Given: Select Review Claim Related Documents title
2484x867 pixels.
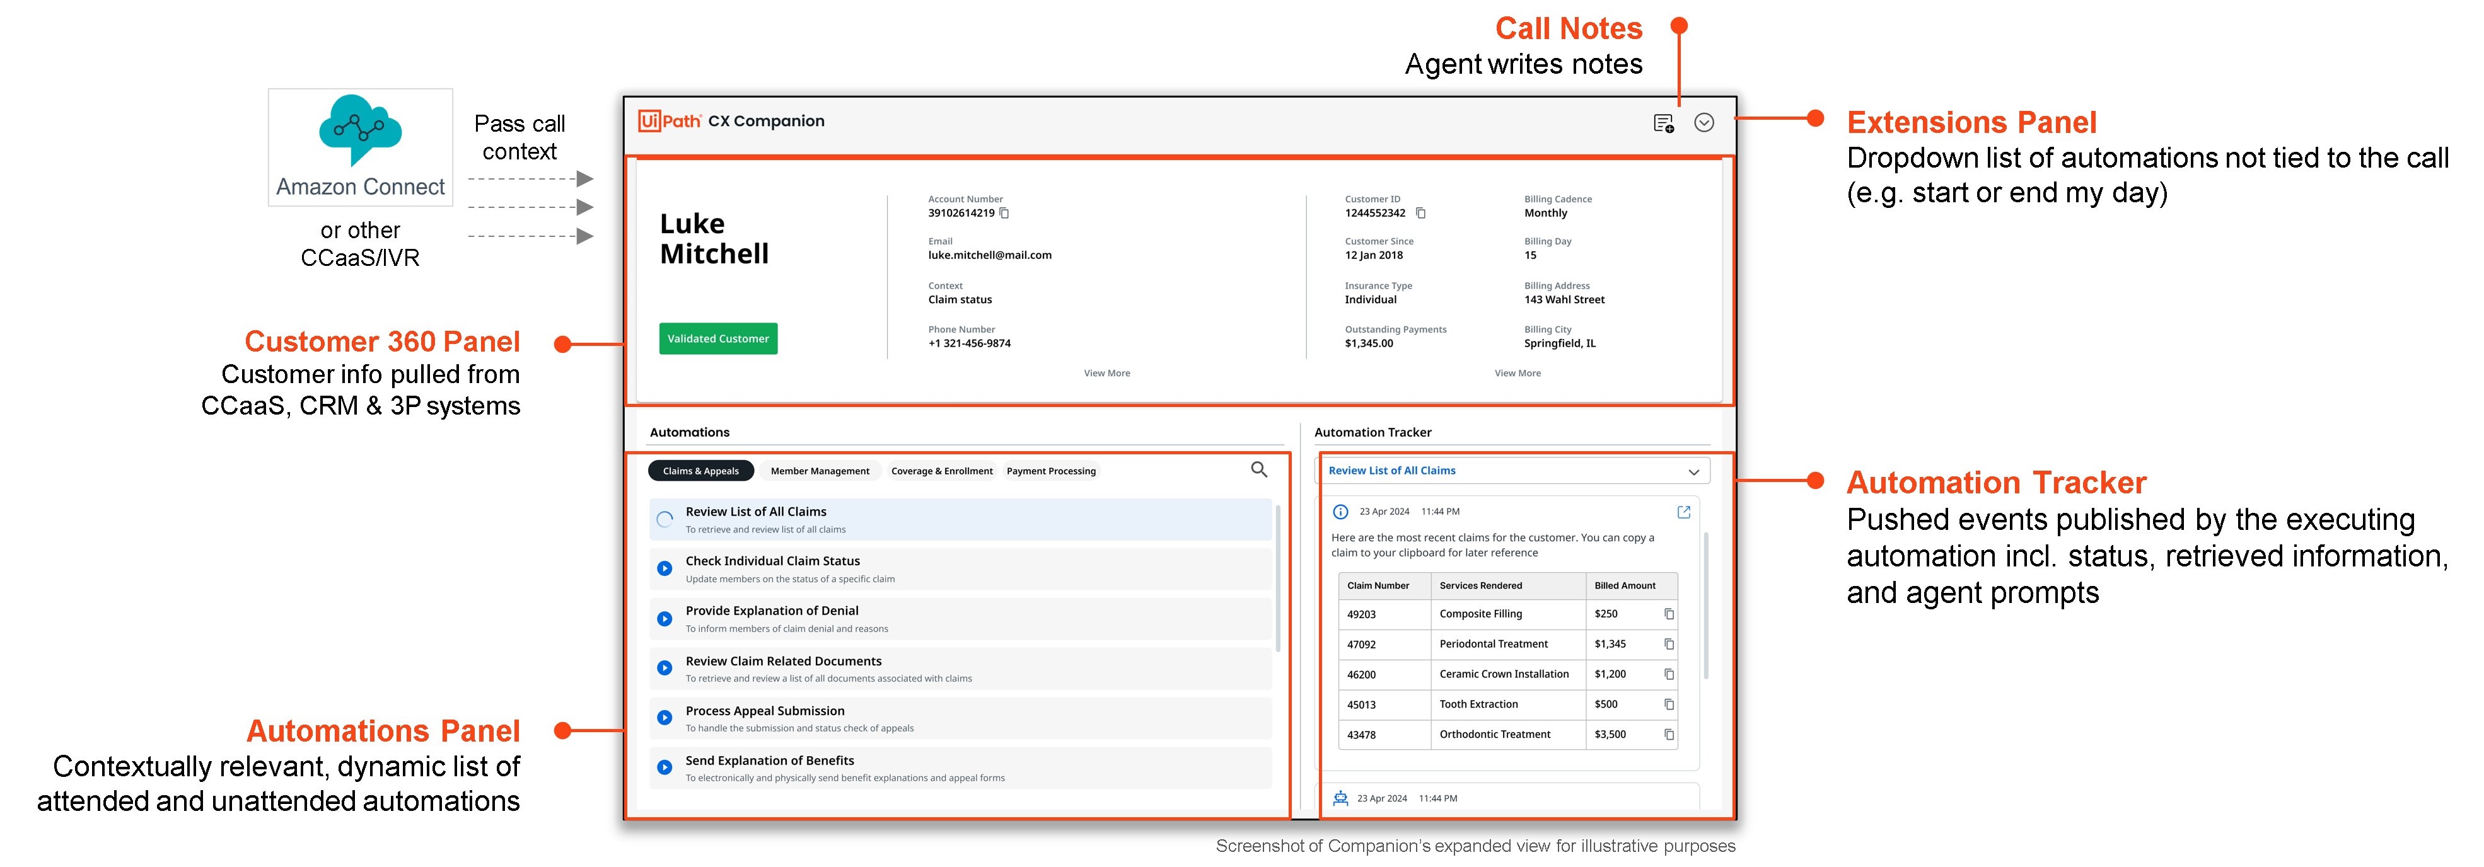Looking at the screenshot, I should (x=783, y=661).
